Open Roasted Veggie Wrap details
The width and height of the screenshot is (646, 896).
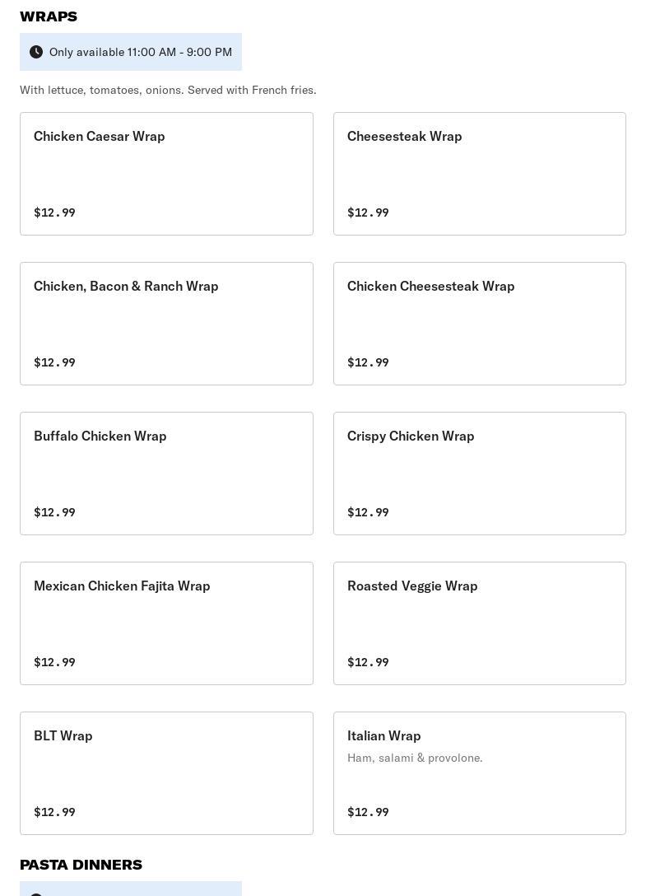point(479,623)
